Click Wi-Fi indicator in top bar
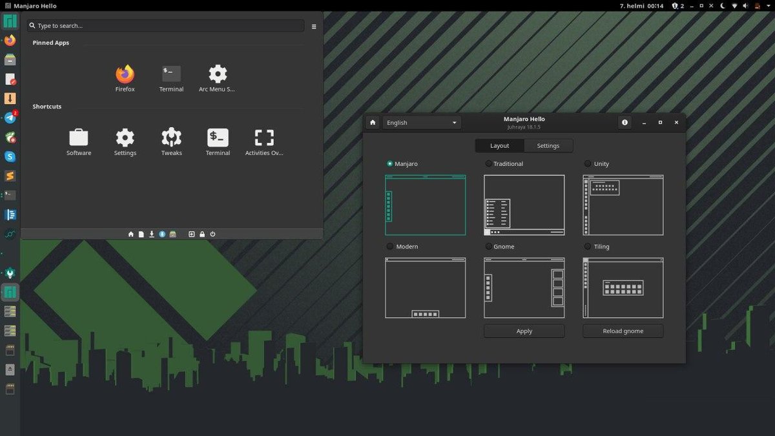 click(x=734, y=6)
